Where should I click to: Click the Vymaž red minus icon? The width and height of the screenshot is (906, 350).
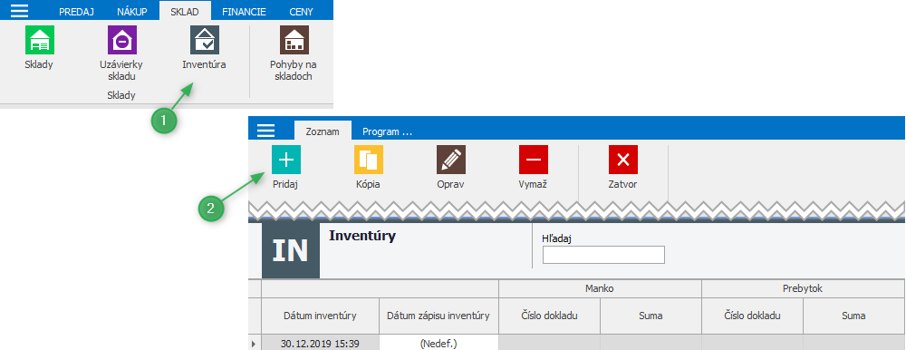[x=534, y=160]
